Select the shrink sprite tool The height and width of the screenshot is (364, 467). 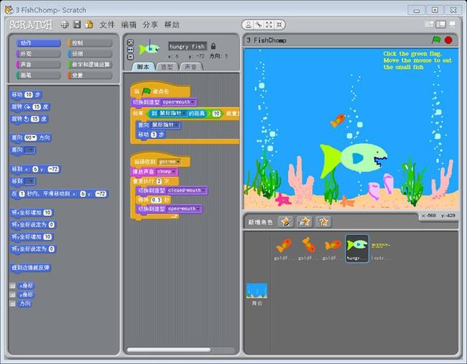(x=279, y=24)
